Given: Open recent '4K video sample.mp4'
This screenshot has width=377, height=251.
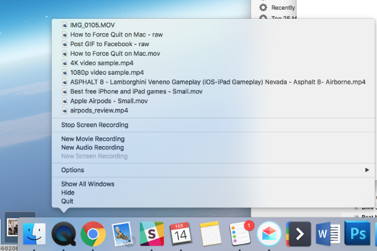Looking at the screenshot, I should [x=213, y=63].
